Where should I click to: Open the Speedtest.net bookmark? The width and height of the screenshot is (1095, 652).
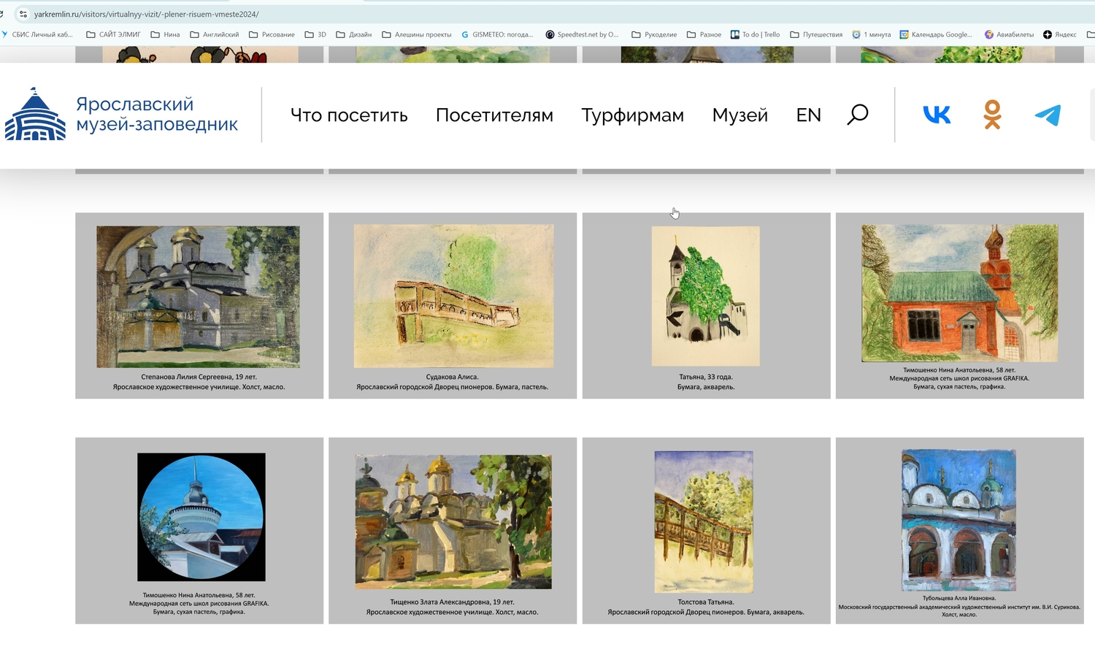point(582,34)
